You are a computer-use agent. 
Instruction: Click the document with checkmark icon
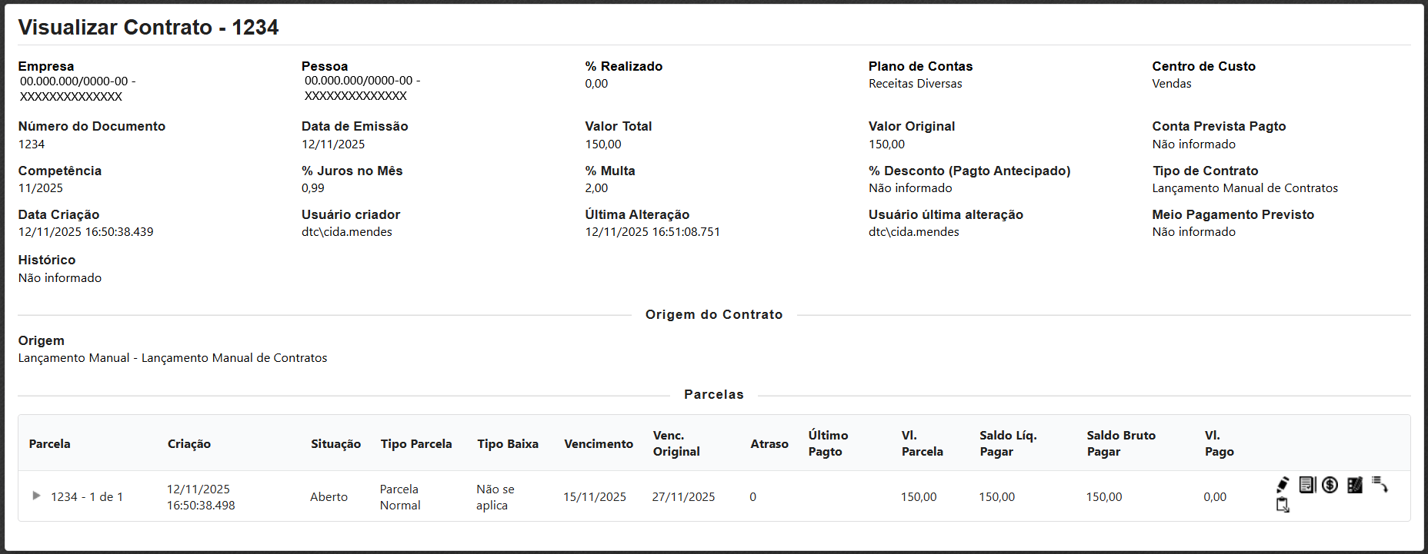[x=1306, y=485]
